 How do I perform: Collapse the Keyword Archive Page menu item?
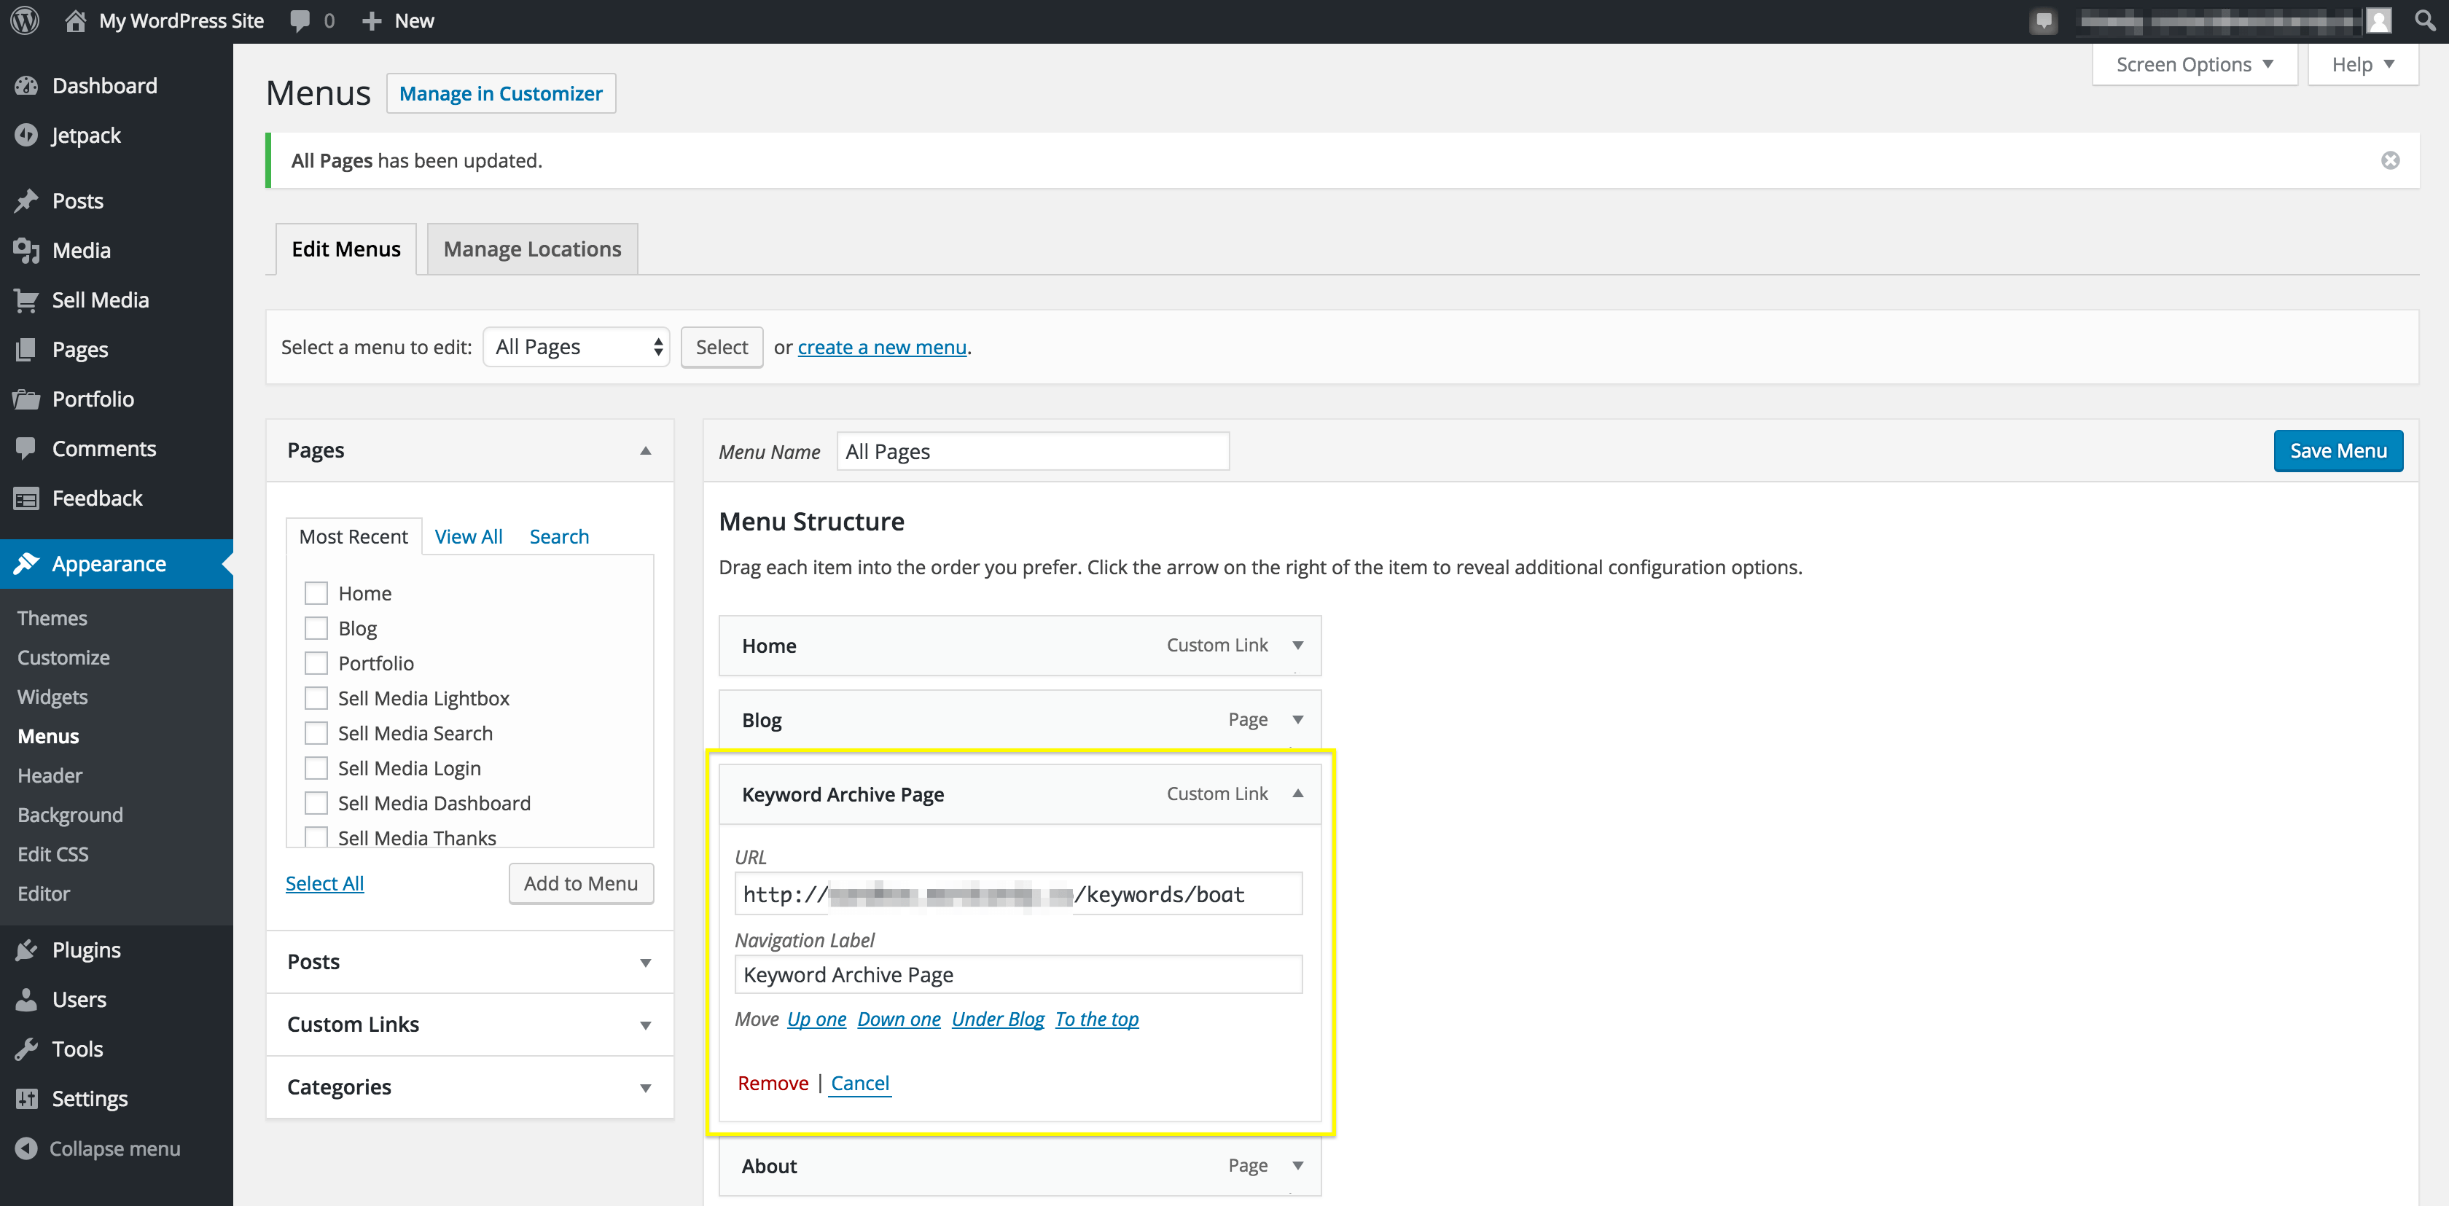tap(1297, 794)
